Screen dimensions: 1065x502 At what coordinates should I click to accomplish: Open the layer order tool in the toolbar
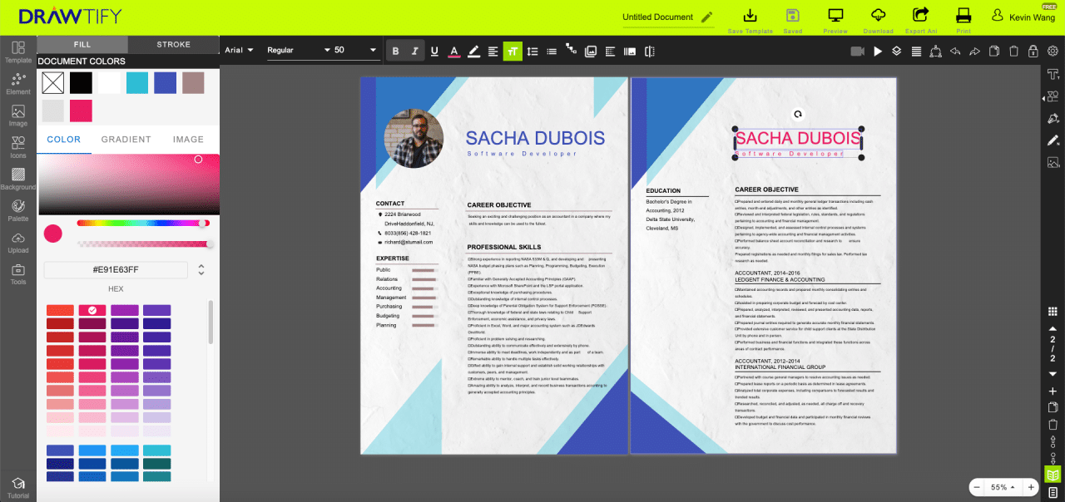point(896,52)
